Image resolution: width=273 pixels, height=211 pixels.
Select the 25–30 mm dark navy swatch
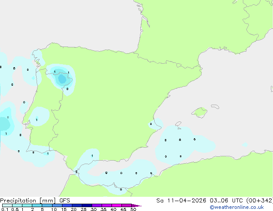[87, 205]
